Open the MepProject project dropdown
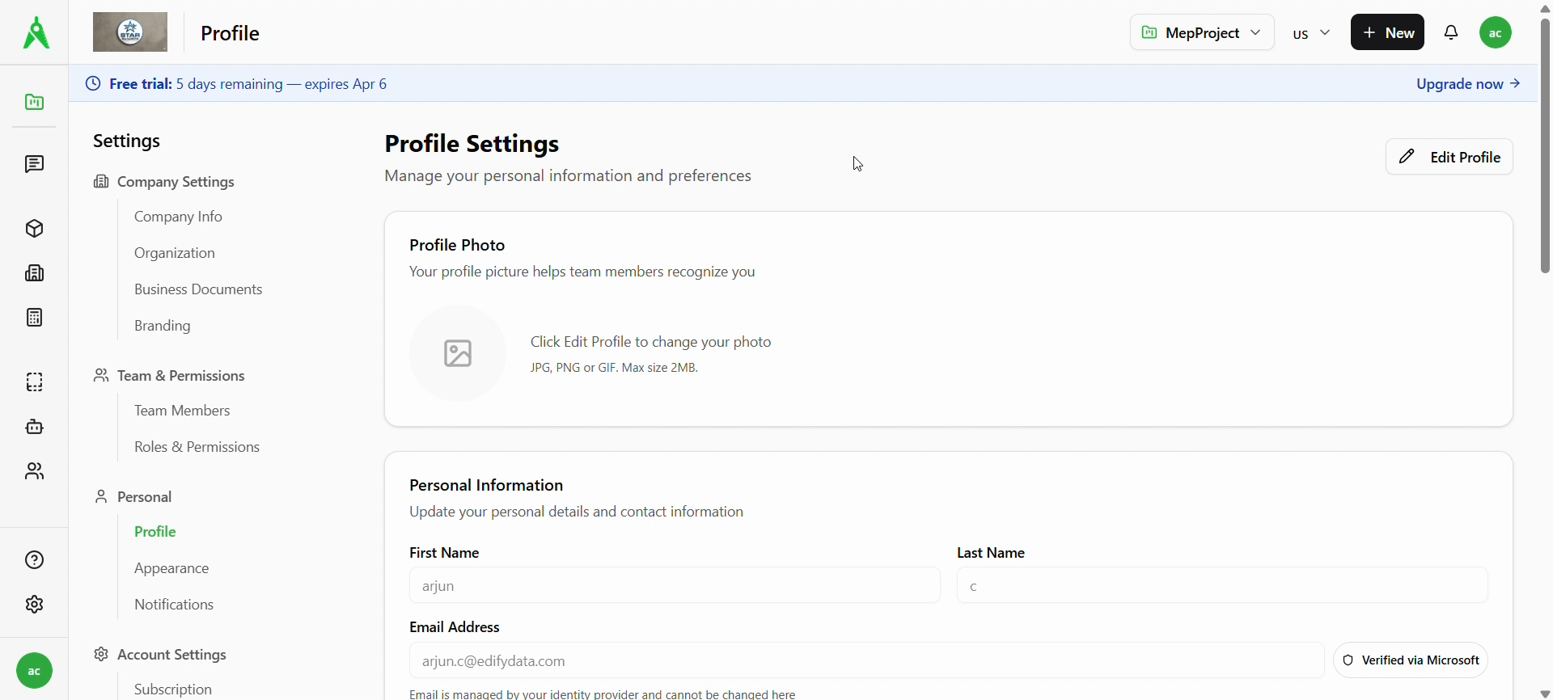 1201,33
